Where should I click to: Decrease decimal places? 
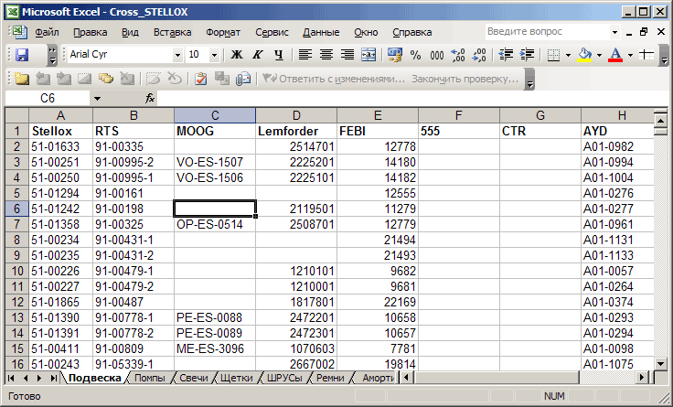pos(479,55)
